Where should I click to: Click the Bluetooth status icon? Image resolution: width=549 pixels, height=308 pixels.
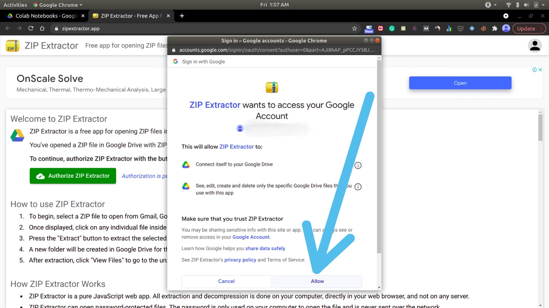[517, 5]
